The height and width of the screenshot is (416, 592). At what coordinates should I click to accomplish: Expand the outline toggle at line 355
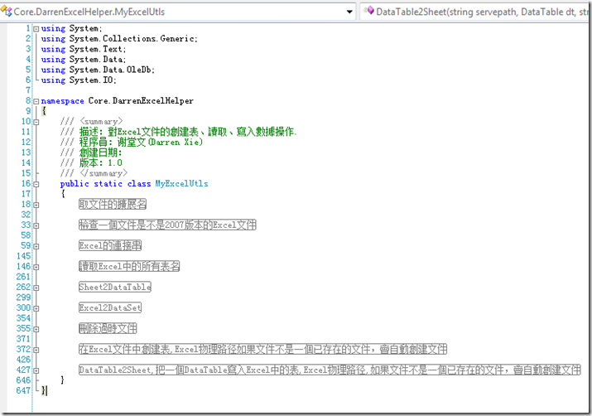[36, 329]
